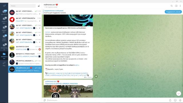Open the CRYPTO | AIRDROP chat row
Viewport: 183px width, 103px height.
[25, 62]
